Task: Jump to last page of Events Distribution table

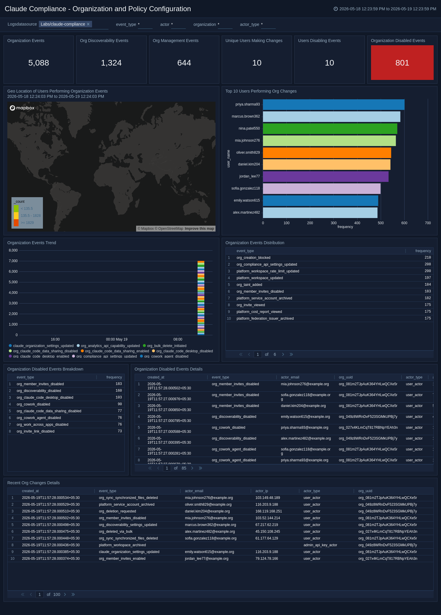Action: (291, 354)
